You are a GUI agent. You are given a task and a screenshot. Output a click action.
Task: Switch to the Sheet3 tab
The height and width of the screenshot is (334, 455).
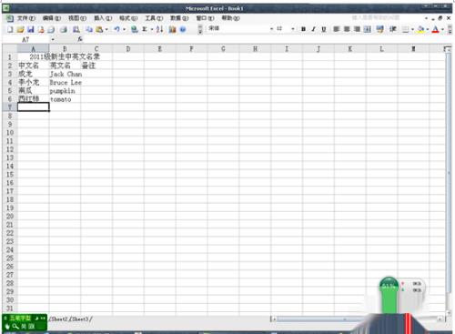click(x=80, y=319)
